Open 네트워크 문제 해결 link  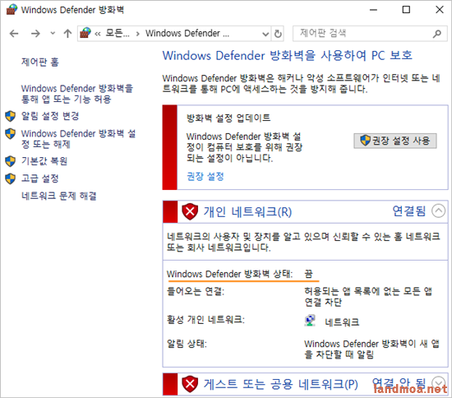[x=59, y=196]
